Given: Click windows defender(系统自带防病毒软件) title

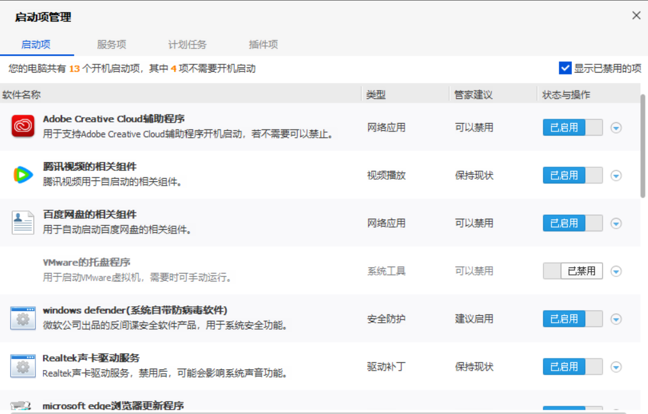Looking at the screenshot, I should point(135,310).
